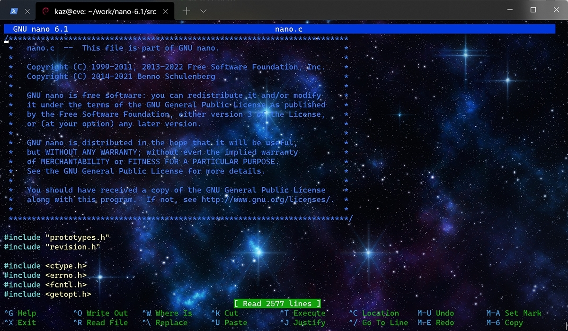The height and width of the screenshot is (331, 568).
Task: Click the M-U Undo shortcut
Action: tap(436, 313)
